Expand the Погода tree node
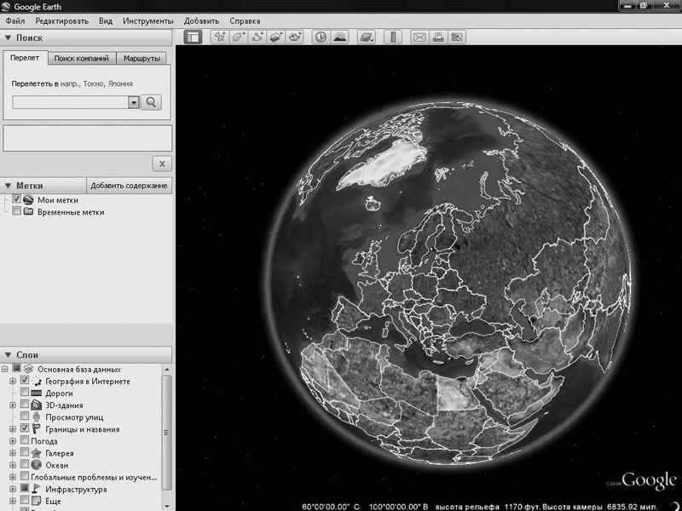This screenshot has width=682, height=511. point(13,441)
